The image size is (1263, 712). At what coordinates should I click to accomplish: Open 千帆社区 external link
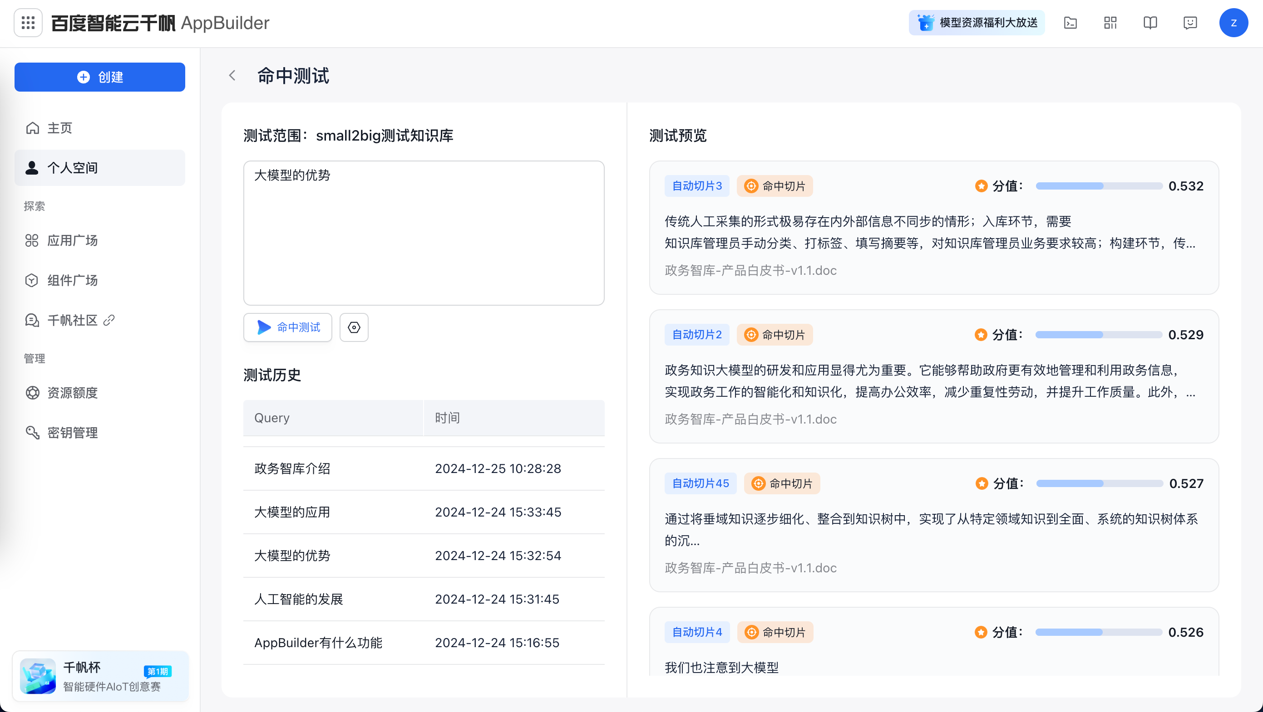99,320
